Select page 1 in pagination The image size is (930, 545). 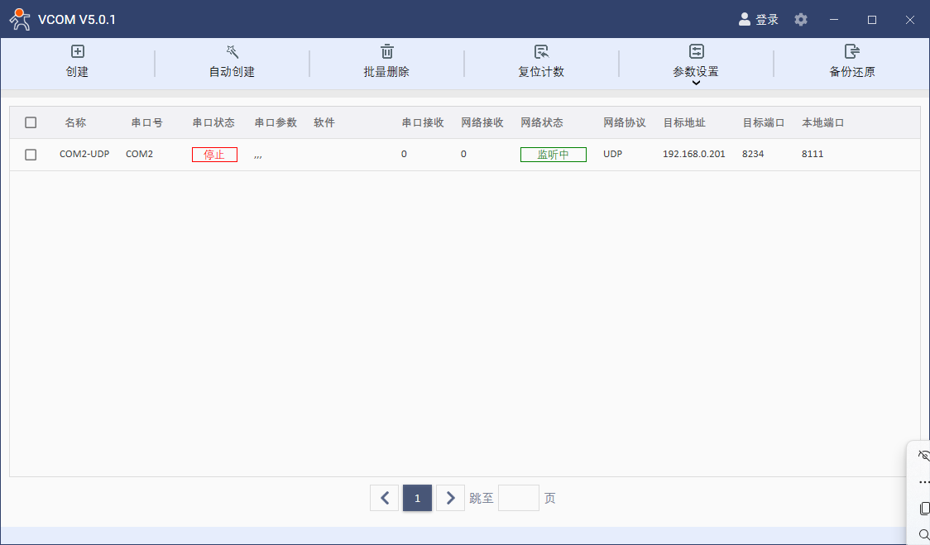[417, 498]
